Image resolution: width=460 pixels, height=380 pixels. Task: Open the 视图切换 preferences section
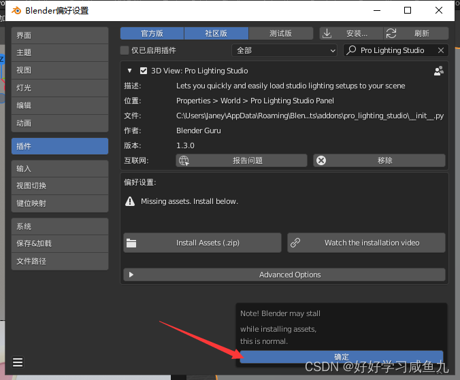click(60, 186)
